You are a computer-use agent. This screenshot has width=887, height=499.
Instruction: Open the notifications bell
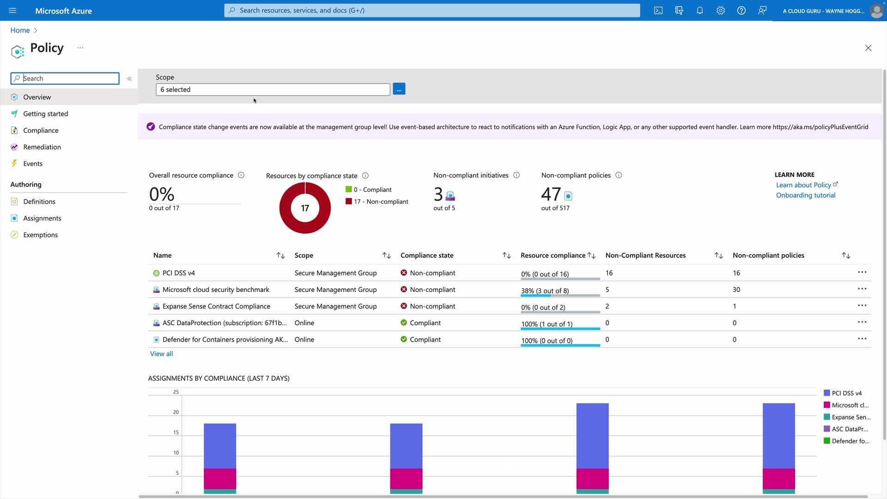coord(699,11)
